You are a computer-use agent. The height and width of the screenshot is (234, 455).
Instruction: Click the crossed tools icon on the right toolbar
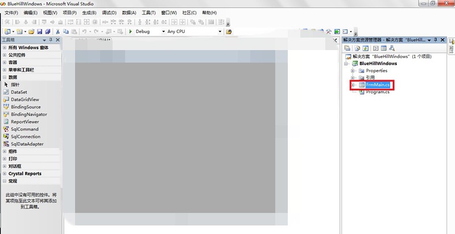(329, 31)
